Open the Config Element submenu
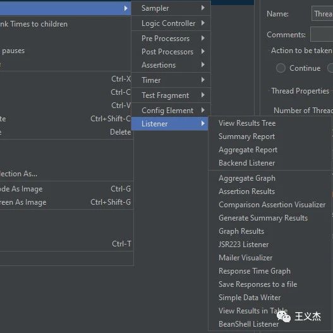 pyautogui.click(x=171, y=111)
